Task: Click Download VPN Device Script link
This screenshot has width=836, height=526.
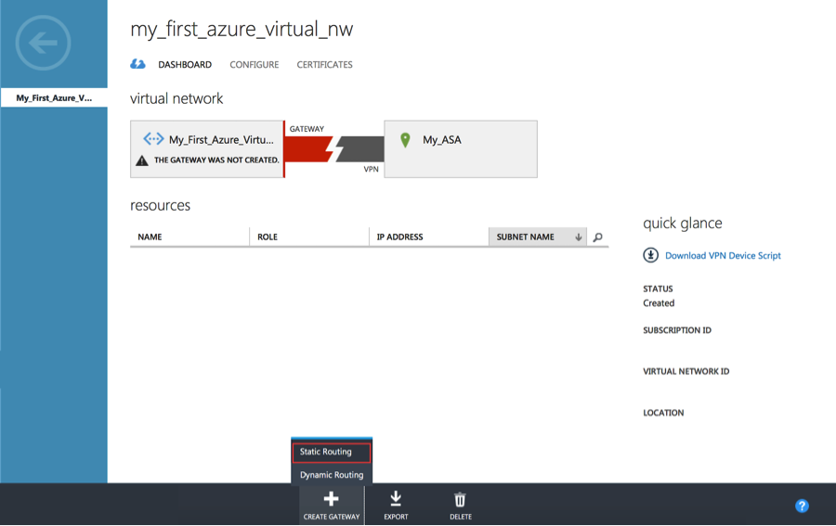Action: point(723,255)
